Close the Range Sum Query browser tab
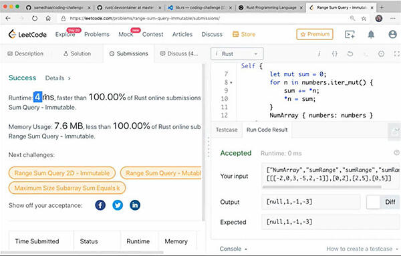 coord(372,7)
